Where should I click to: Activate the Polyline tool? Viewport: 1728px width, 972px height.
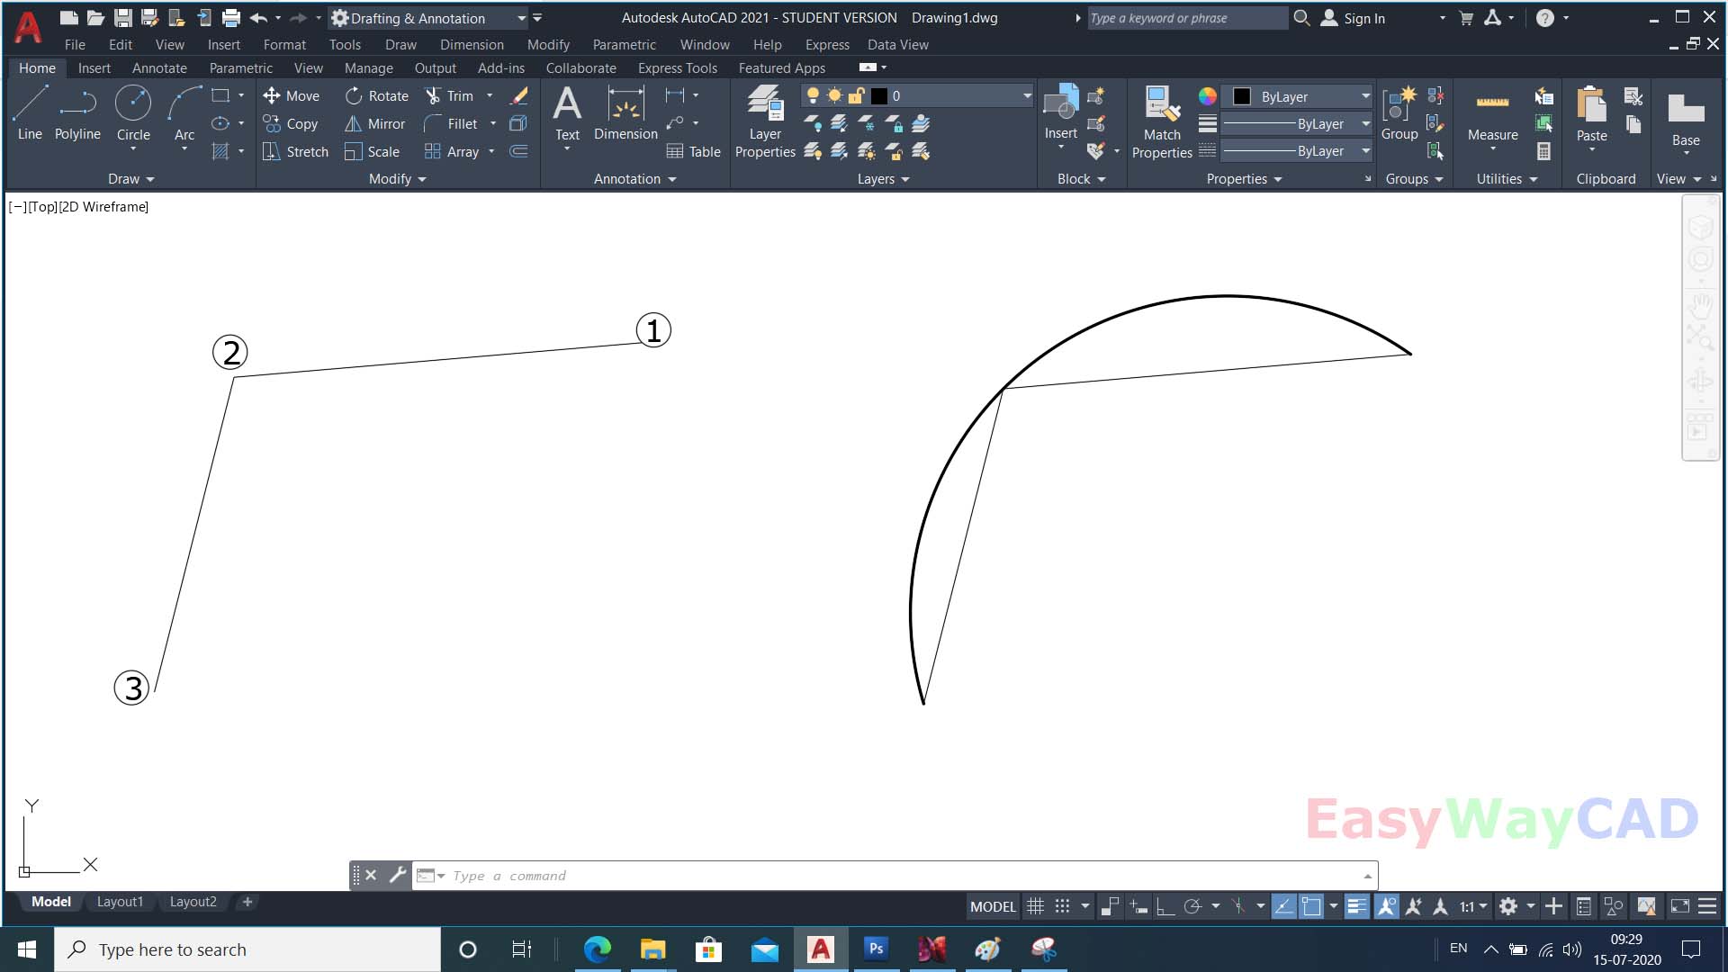pos(77,111)
